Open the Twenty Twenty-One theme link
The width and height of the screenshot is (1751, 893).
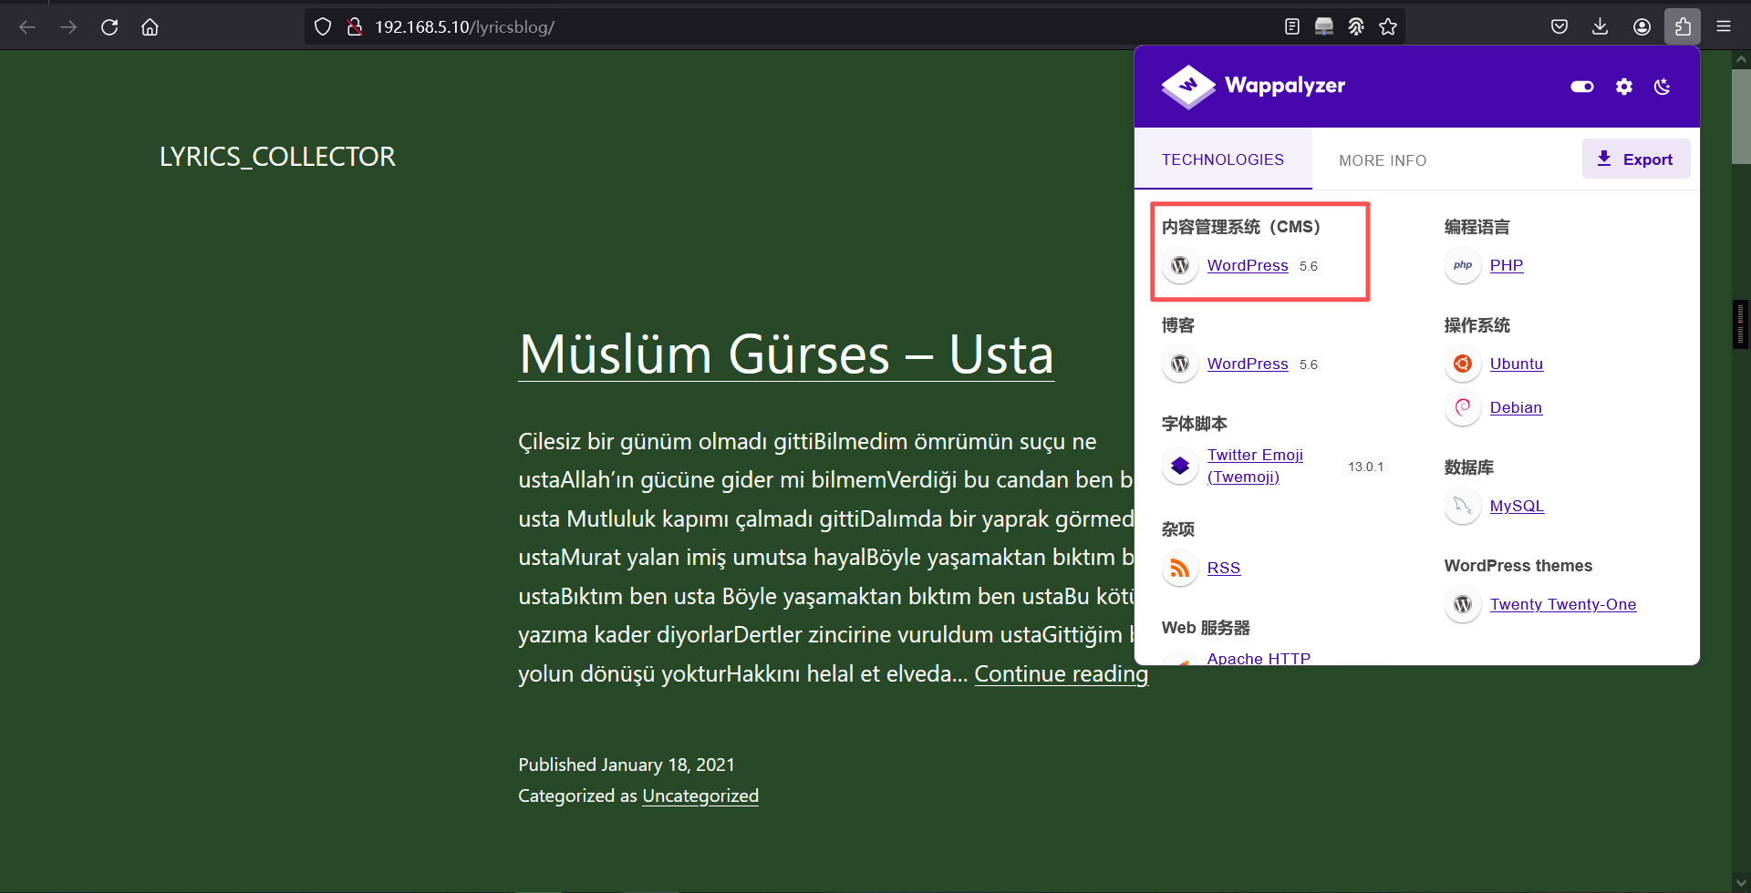click(x=1563, y=604)
